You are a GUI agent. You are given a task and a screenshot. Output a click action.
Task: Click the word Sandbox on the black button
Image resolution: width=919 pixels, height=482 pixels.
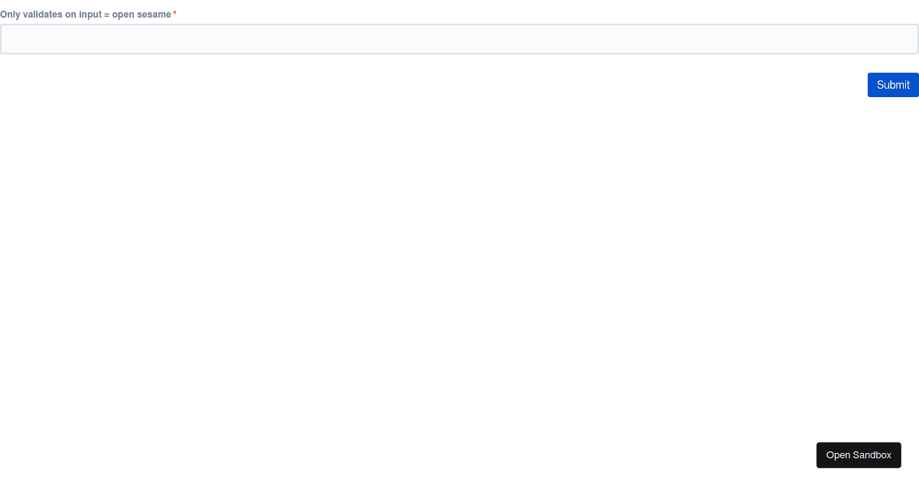(x=872, y=455)
